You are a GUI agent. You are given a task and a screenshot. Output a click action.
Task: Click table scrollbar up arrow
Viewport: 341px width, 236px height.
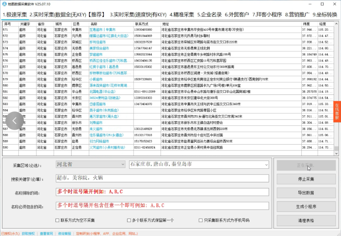[x=336, y=23]
